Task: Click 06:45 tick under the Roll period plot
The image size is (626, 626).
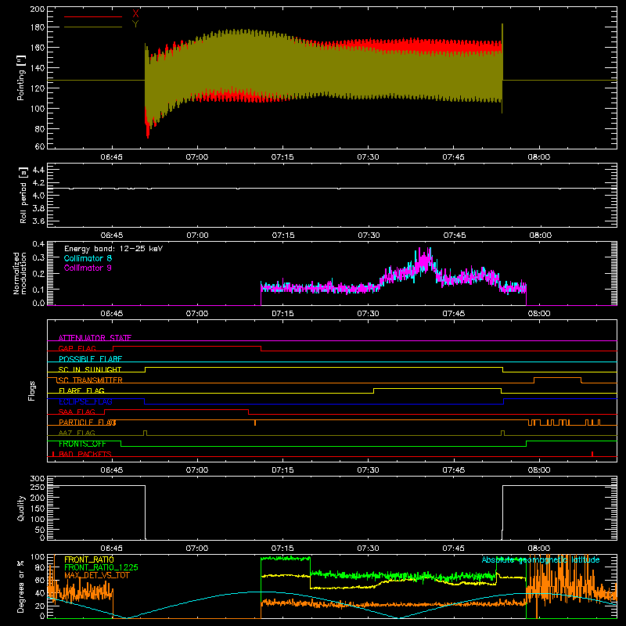Action: click(112, 236)
